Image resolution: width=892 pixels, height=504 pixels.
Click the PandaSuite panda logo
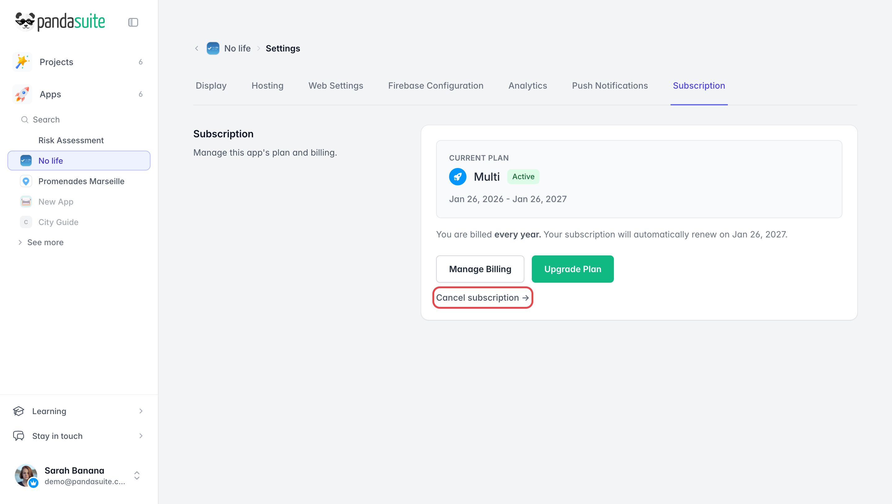[60, 22]
